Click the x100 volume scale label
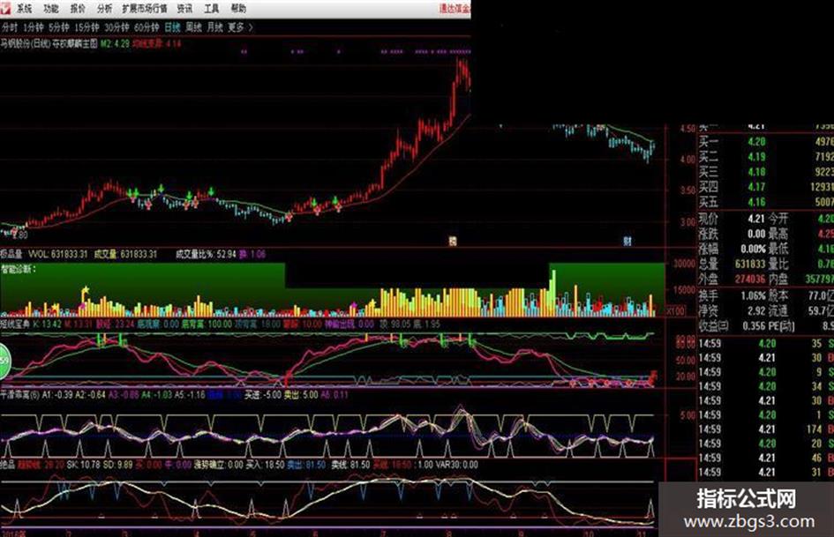The height and width of the screenshot is (537, 834). pyautogui.click(x=675, y=310)
